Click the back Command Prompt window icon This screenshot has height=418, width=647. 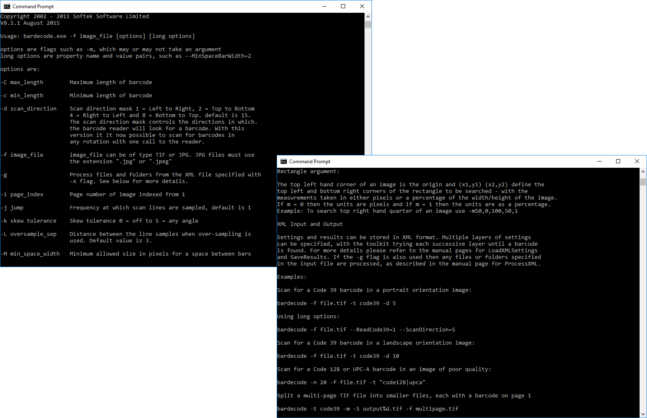[x=7, y=6]
